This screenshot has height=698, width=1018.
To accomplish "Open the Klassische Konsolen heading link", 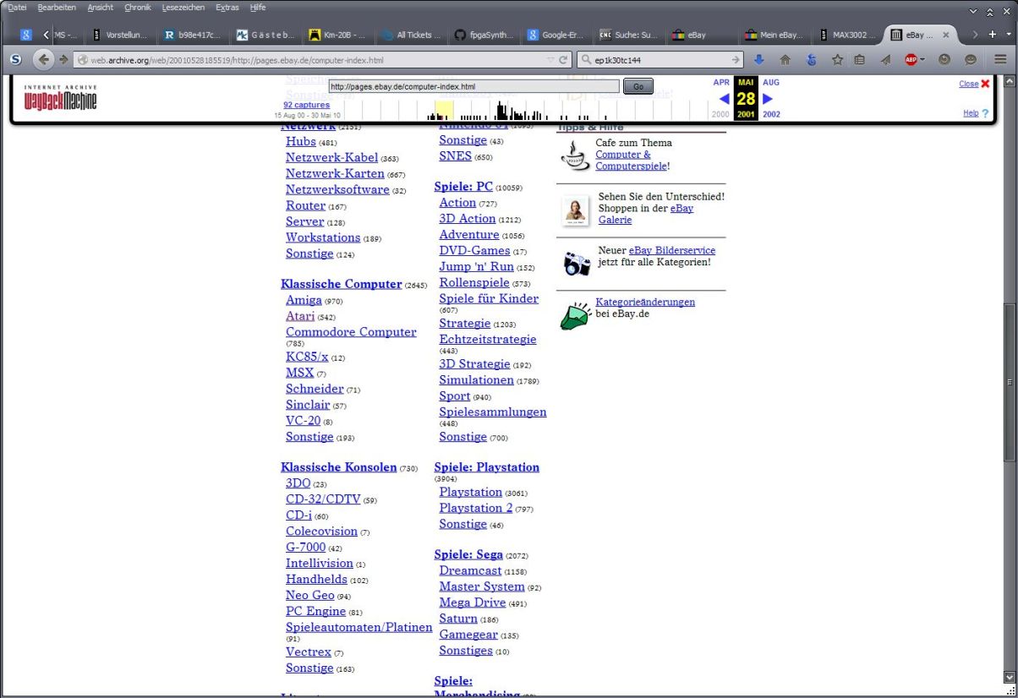I will click(338, 467).
